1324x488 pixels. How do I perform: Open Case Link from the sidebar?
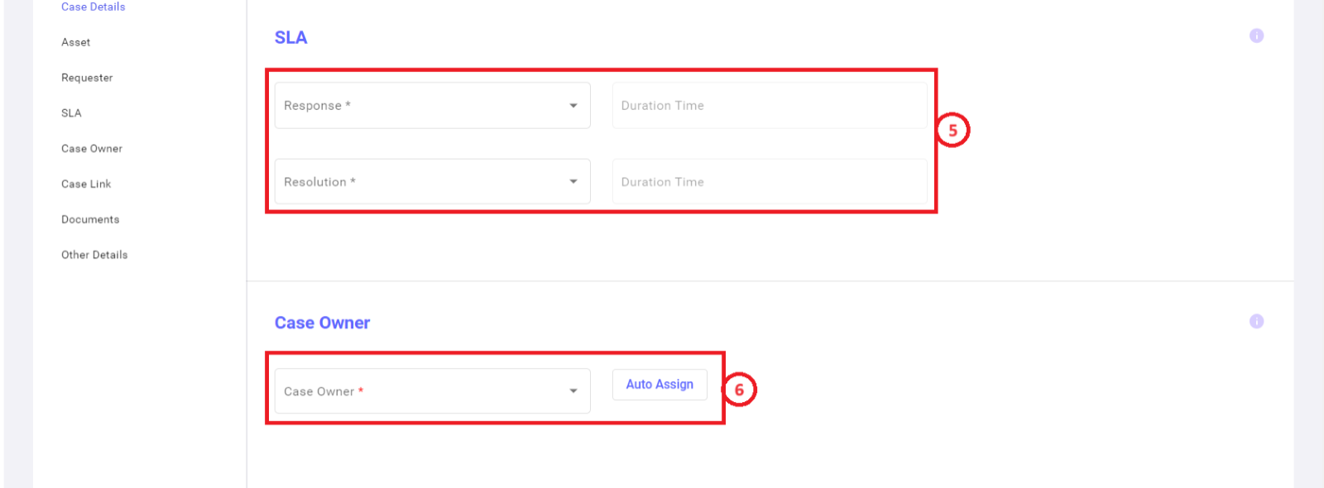coord(86,184)
